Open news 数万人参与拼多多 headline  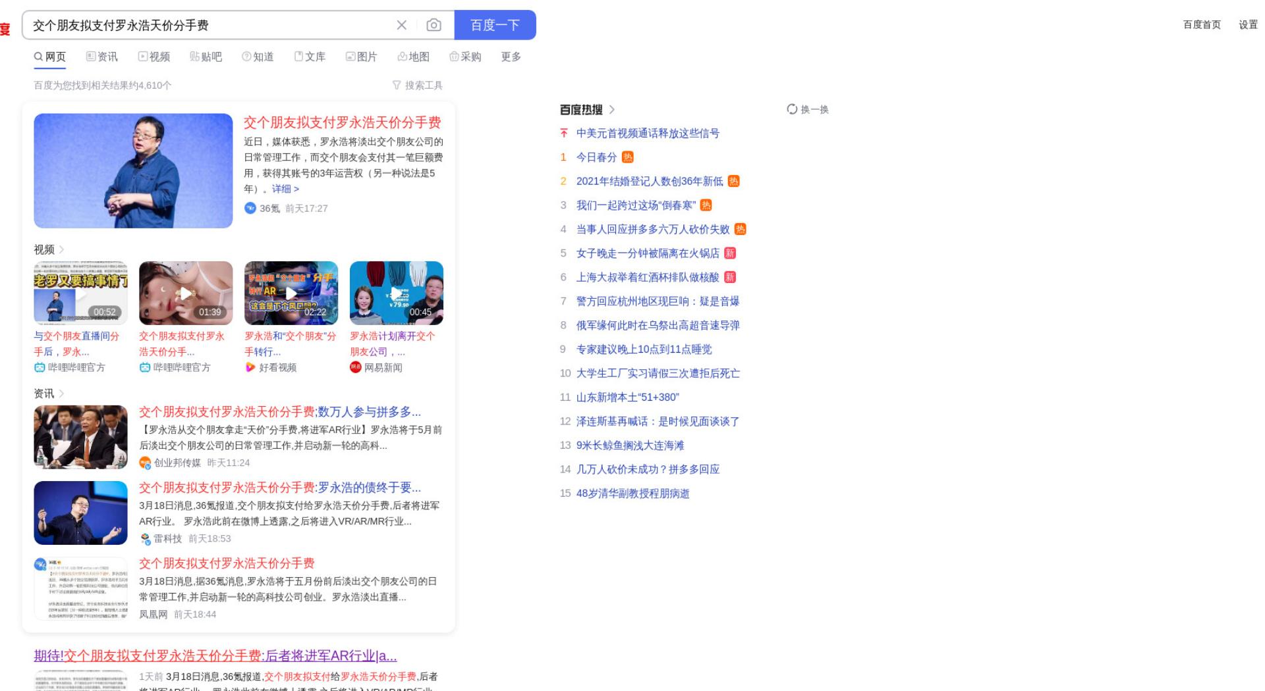280,412
